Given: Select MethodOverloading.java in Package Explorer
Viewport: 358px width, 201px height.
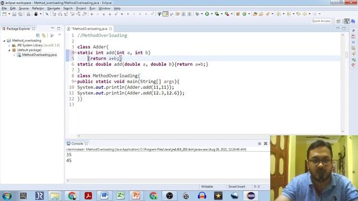Looking at the screenshot, I should coord(39,55).
